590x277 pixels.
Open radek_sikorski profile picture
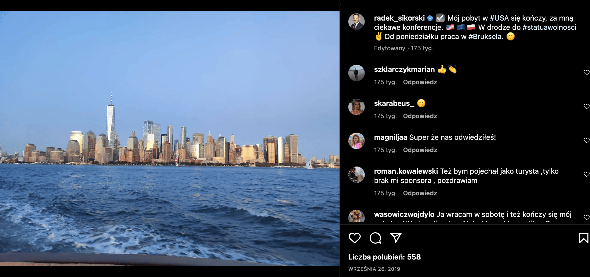pos(357,22)
